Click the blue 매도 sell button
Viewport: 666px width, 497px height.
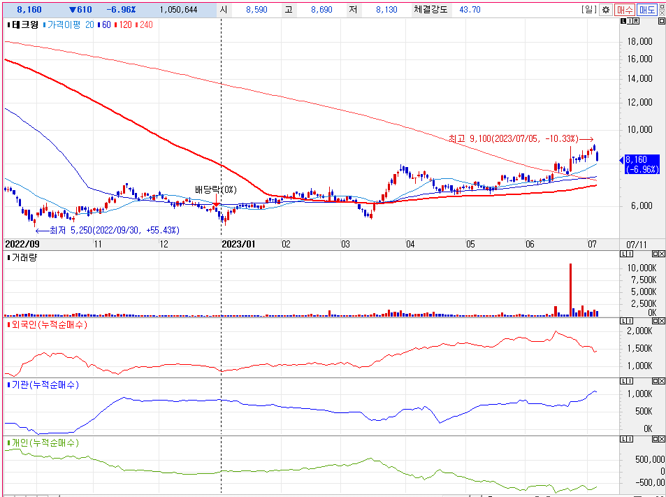tap(647, 9)
